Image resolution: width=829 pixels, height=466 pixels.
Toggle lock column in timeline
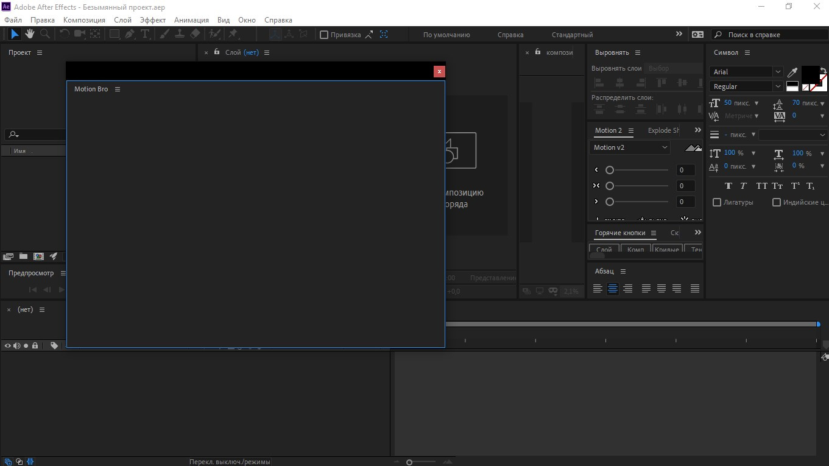35,345
